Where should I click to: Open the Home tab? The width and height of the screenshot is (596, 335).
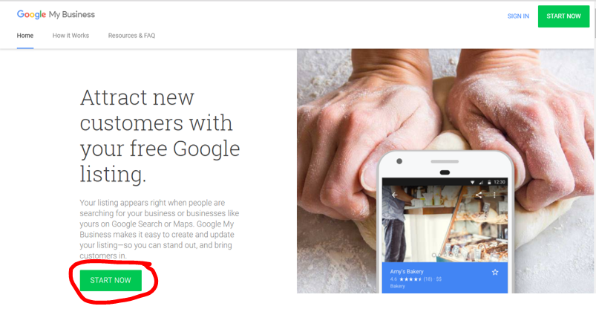25,36
